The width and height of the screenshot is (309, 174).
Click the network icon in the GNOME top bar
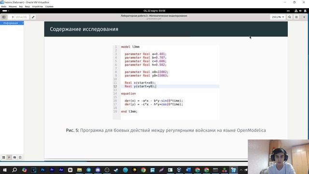296,11
